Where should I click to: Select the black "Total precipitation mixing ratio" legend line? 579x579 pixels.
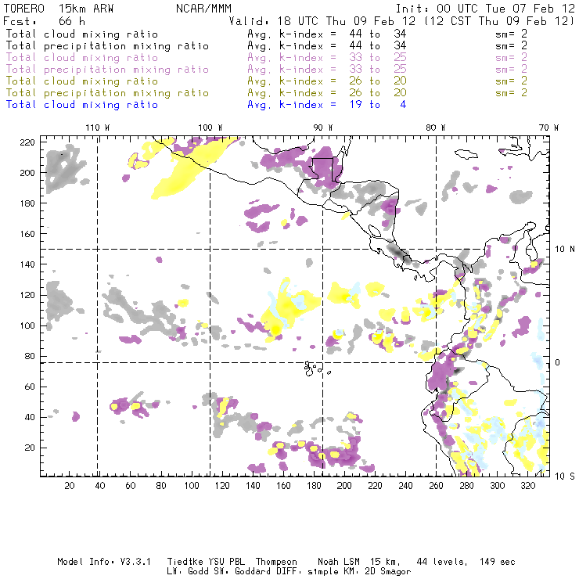(x=107, y=46)
